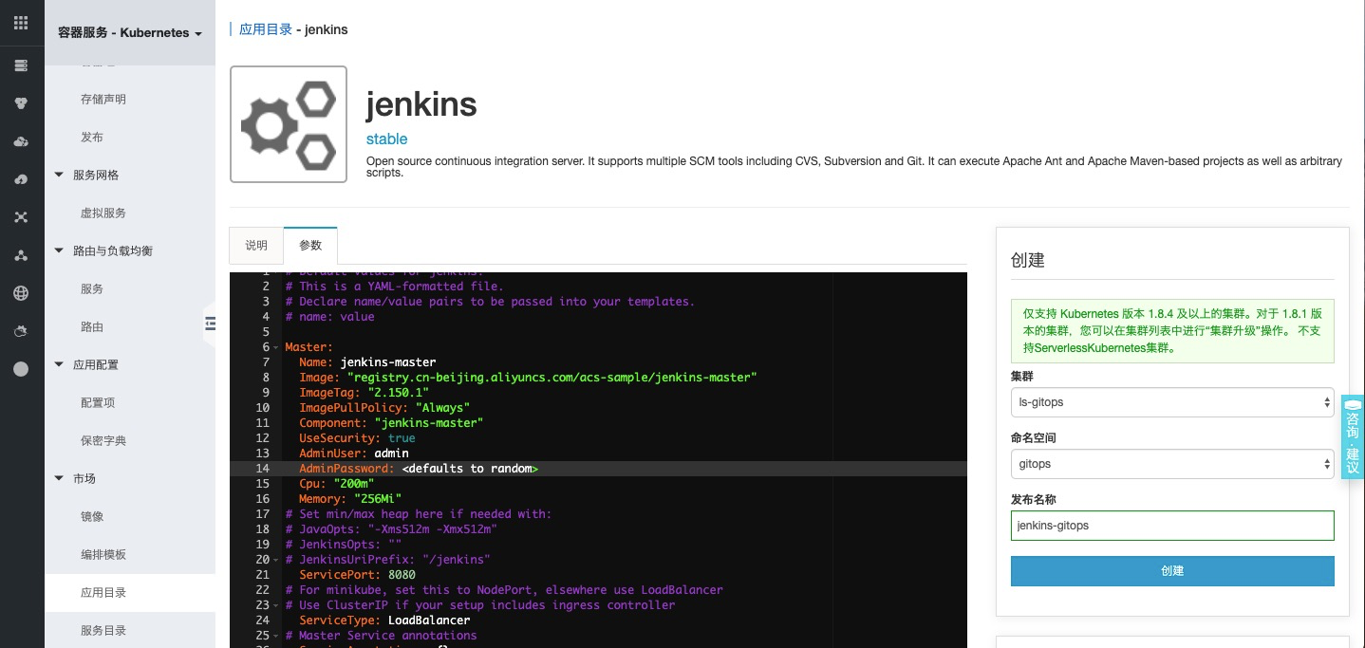Open 发布 in the side menu
This screenshot has width=1365, height=648.
pyautogui.click(x=92, y=137)
